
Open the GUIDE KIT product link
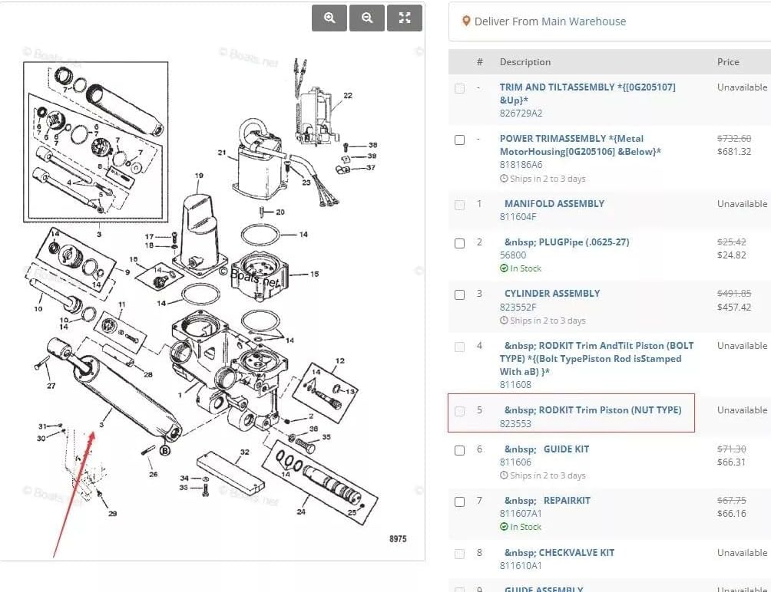[x=566, y=449]
